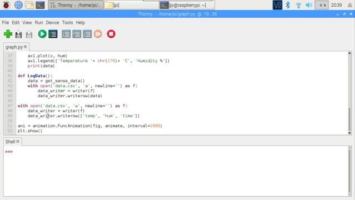Click editor scrollbar up arrow
The height and width of the screenshot is (200, 355).
(349, 53)
